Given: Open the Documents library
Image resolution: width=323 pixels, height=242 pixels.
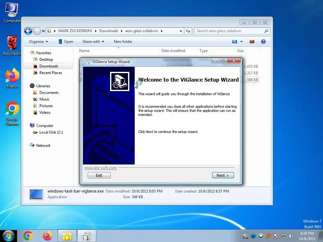Looking at the screenshot, I should tap(49, 93).
